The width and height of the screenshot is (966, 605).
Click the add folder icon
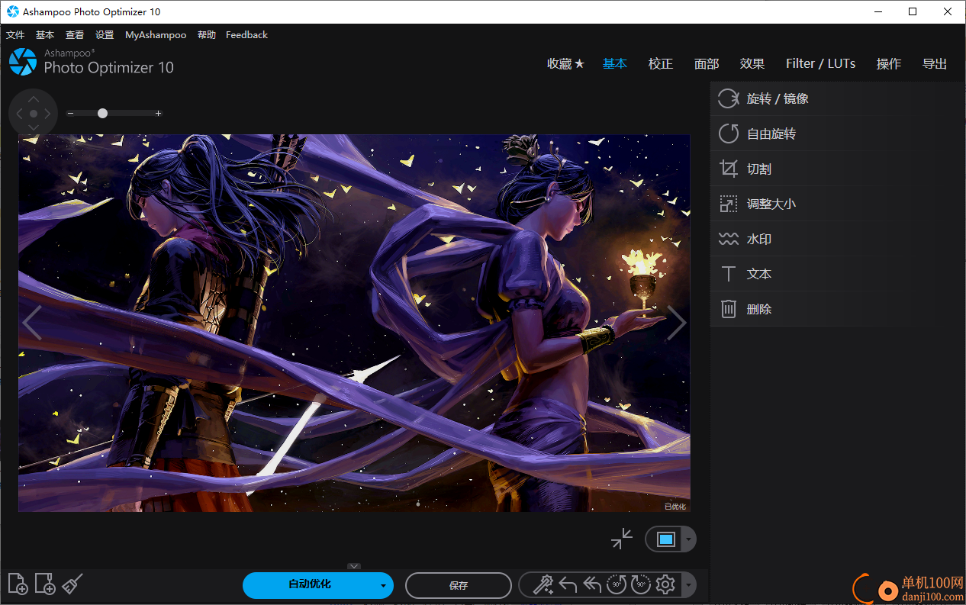point(45,584)
